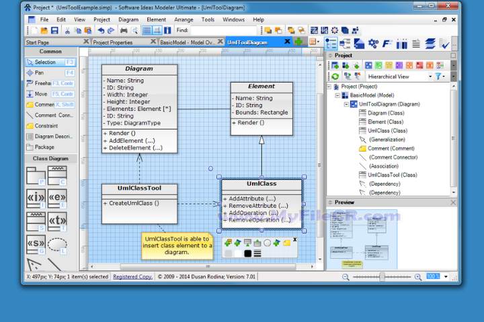Open print preview magnifier icon

pyautogui.click(x=134, y=30)
